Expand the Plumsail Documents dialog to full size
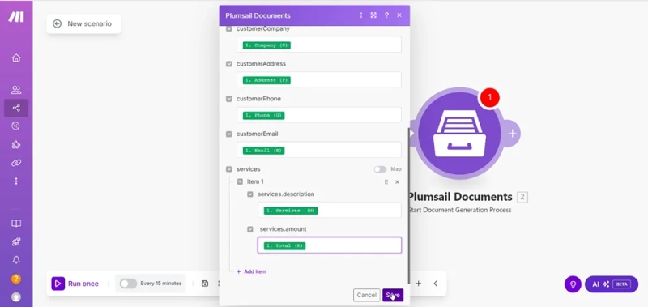The width and height of the screenshot is (648, 307). point(373,15)
